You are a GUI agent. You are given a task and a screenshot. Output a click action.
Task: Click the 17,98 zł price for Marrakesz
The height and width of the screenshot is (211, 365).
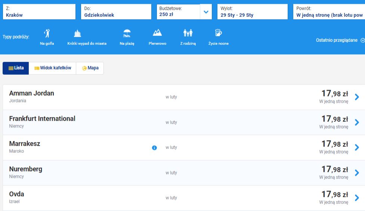(x=335, y=144)
